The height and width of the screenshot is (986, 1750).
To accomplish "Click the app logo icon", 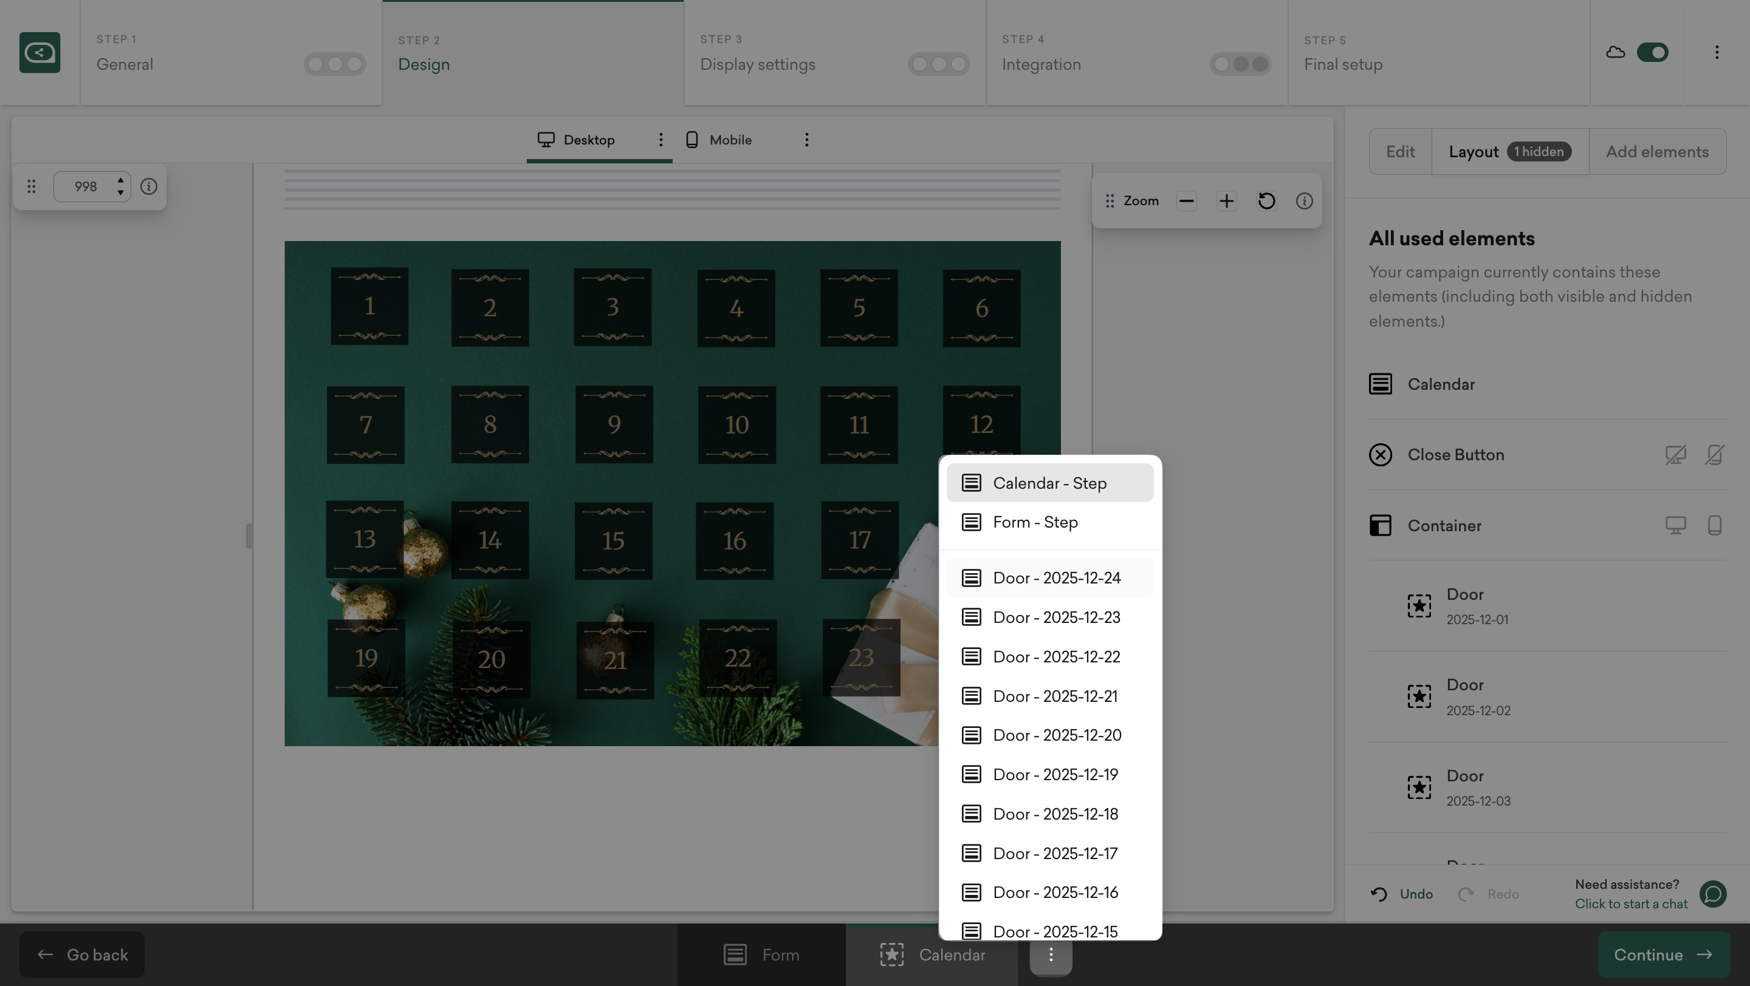I will [x=39, y=52].
